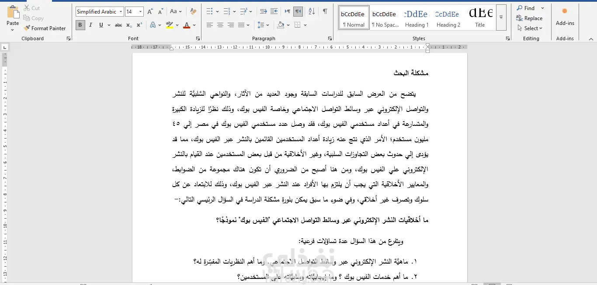
Task: Apply paragraph shading fill
Action: 281,25
